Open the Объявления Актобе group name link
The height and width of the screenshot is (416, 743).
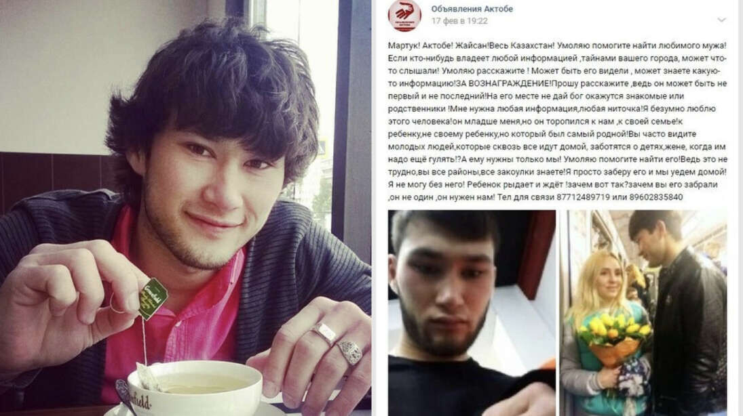(472, 9)
